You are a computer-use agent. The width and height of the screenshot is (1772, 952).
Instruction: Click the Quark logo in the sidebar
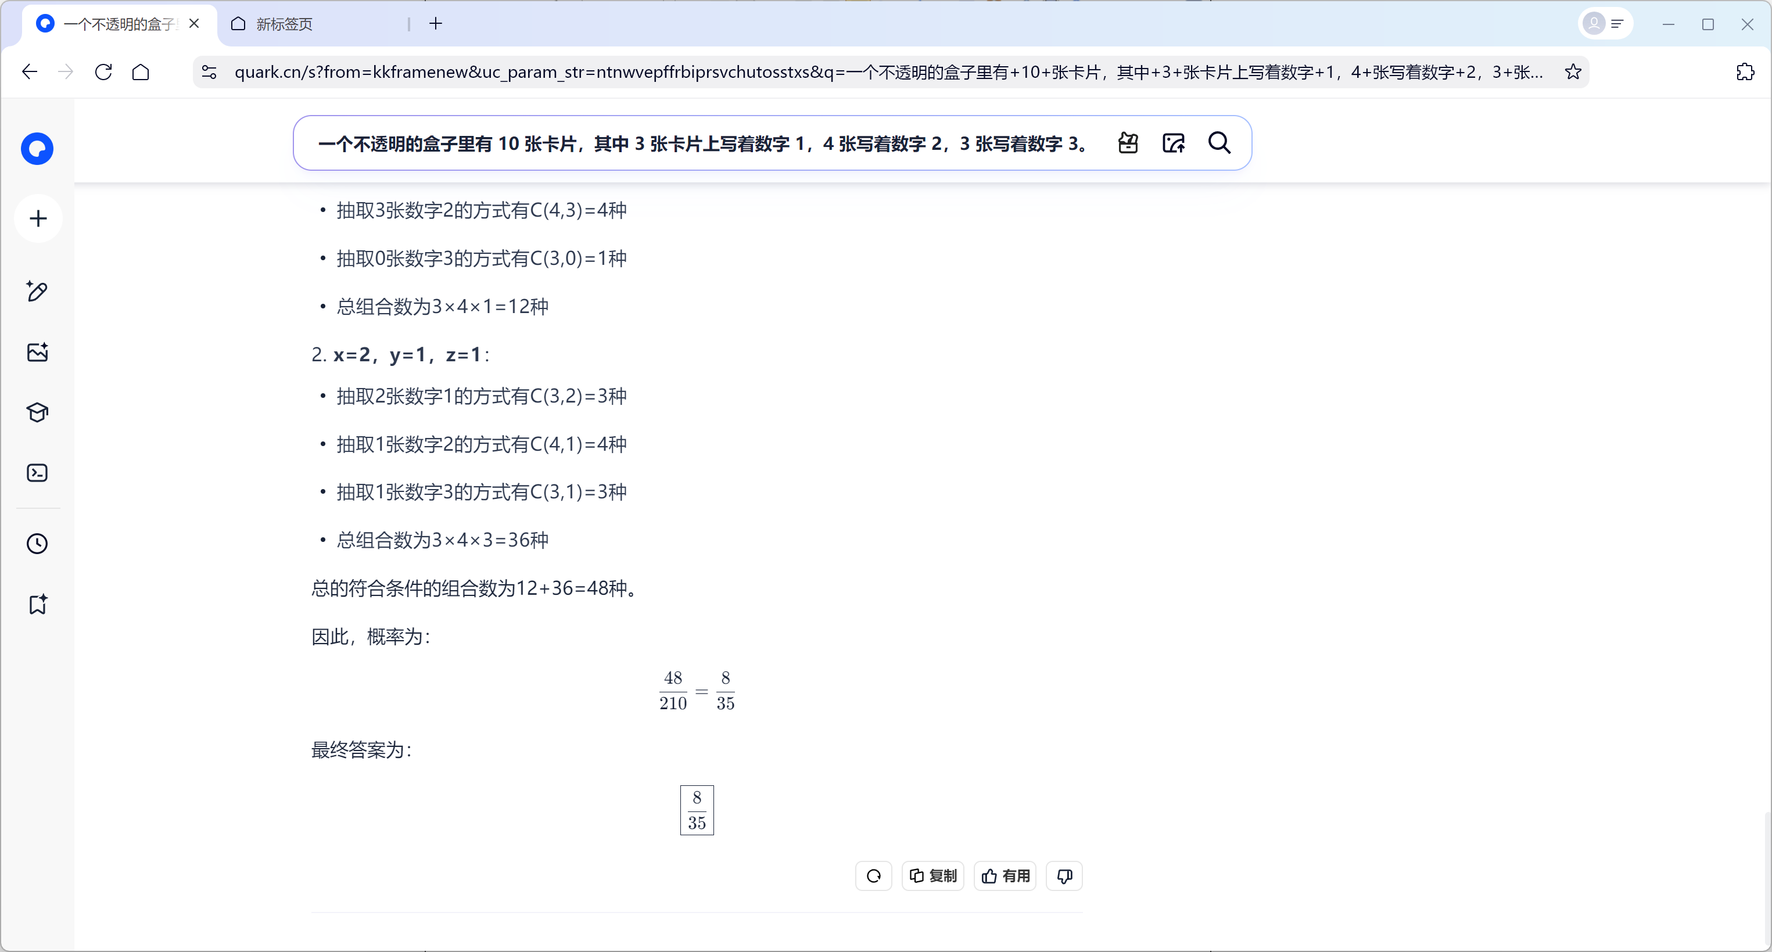pos(37,149)
